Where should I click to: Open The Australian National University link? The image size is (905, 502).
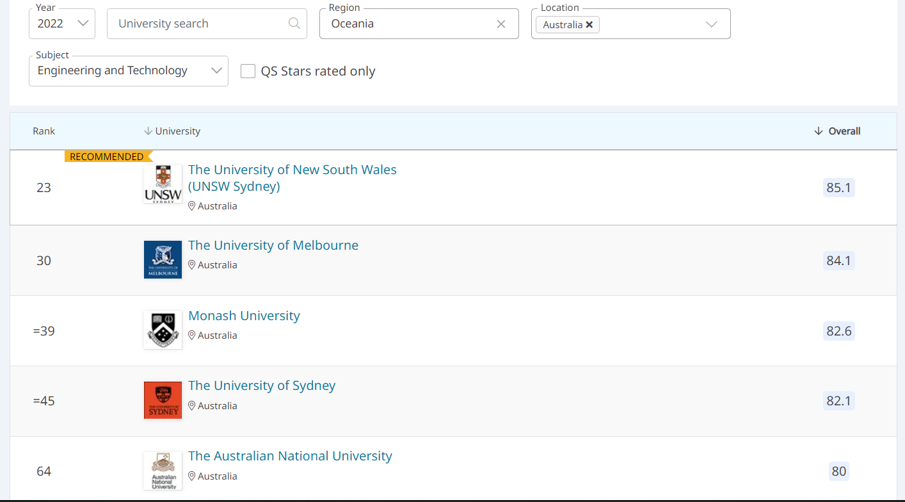[290, 456]
